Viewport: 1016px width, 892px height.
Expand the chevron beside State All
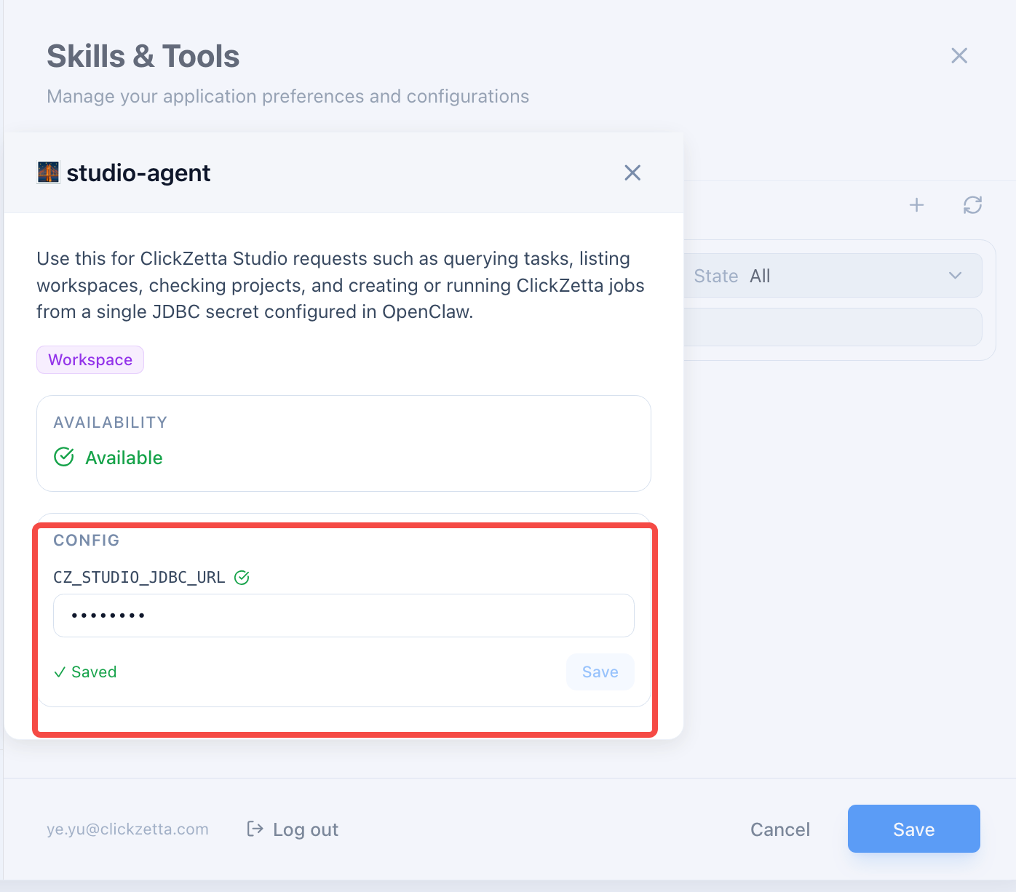[x=955, y=276]
